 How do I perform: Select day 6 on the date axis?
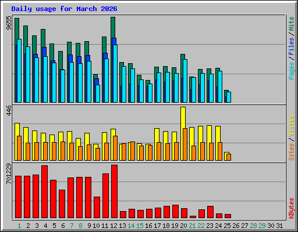pyautogui.click(x=63, y=226)
